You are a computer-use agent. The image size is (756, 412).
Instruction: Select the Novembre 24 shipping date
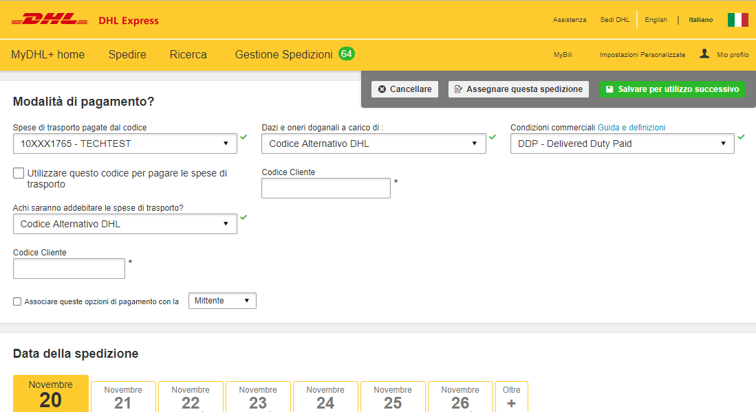coord(325,397)
